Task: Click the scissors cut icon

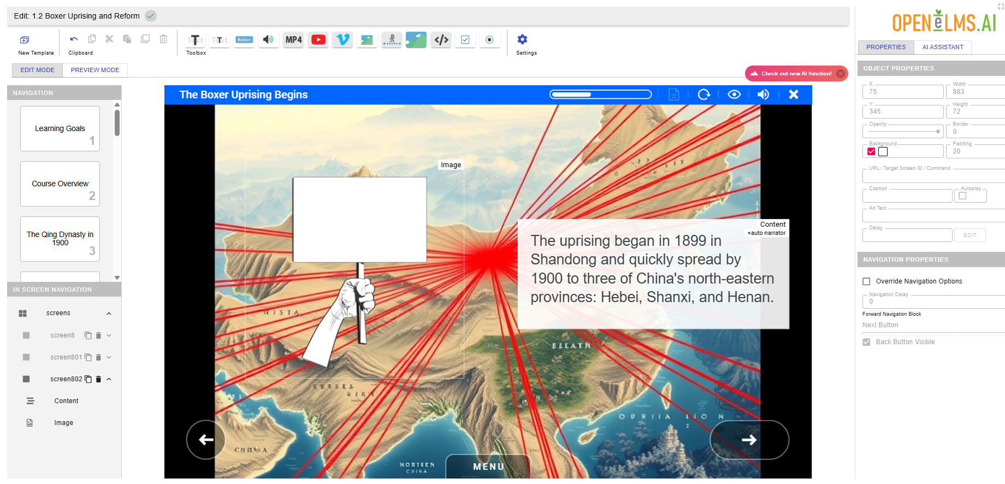Action: [109, 39]
